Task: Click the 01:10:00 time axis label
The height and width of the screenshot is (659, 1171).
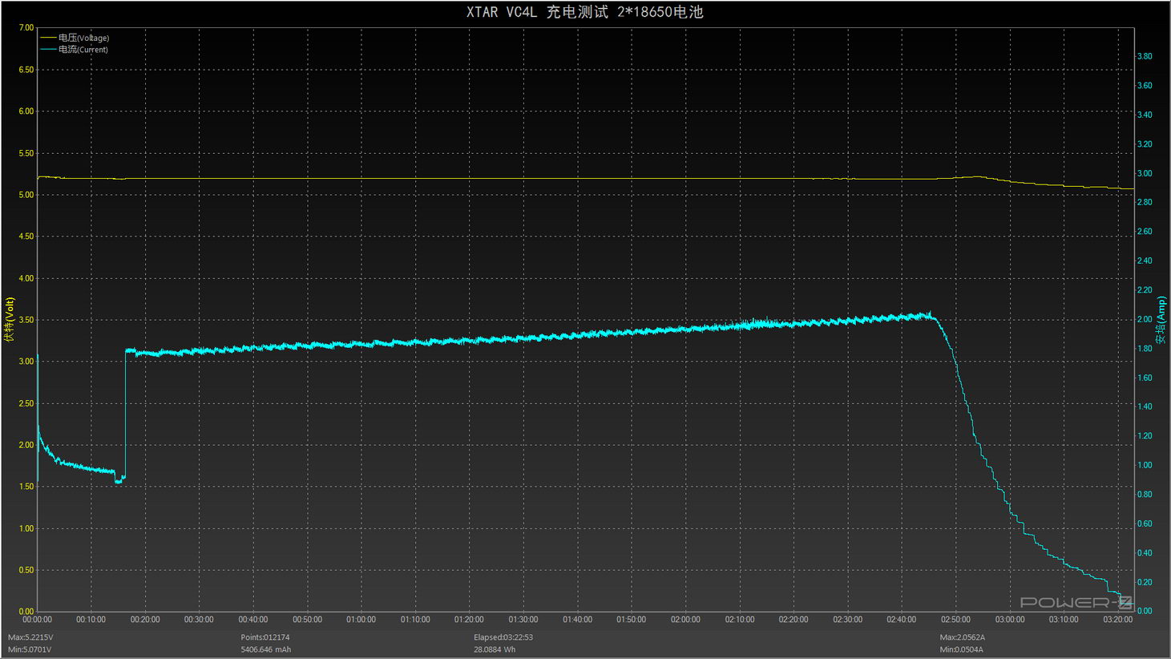Action: 415,620
